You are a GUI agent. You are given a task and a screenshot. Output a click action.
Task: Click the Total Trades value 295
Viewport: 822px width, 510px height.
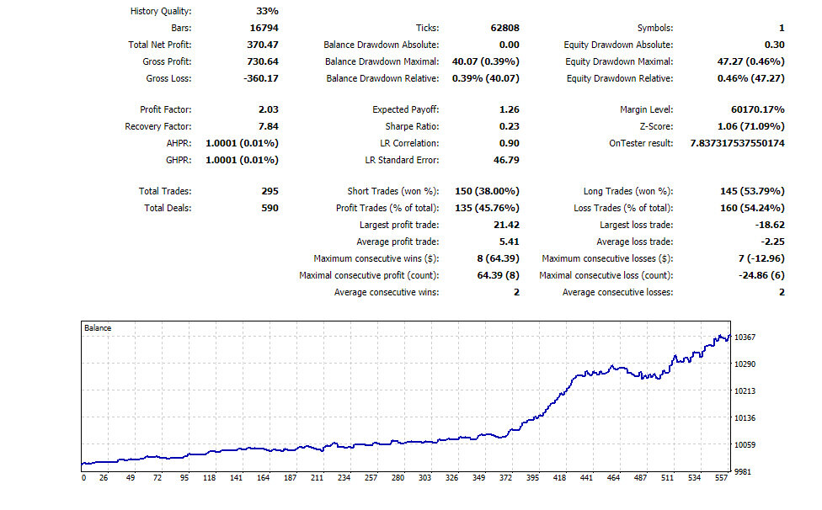tap(270, 191)
